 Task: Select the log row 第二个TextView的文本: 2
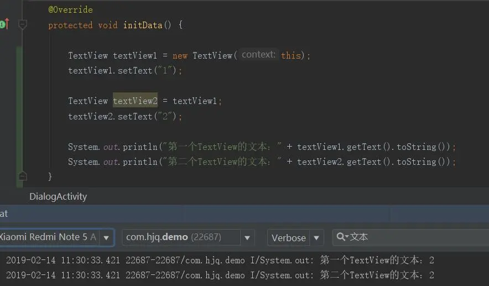coord(220,275)
